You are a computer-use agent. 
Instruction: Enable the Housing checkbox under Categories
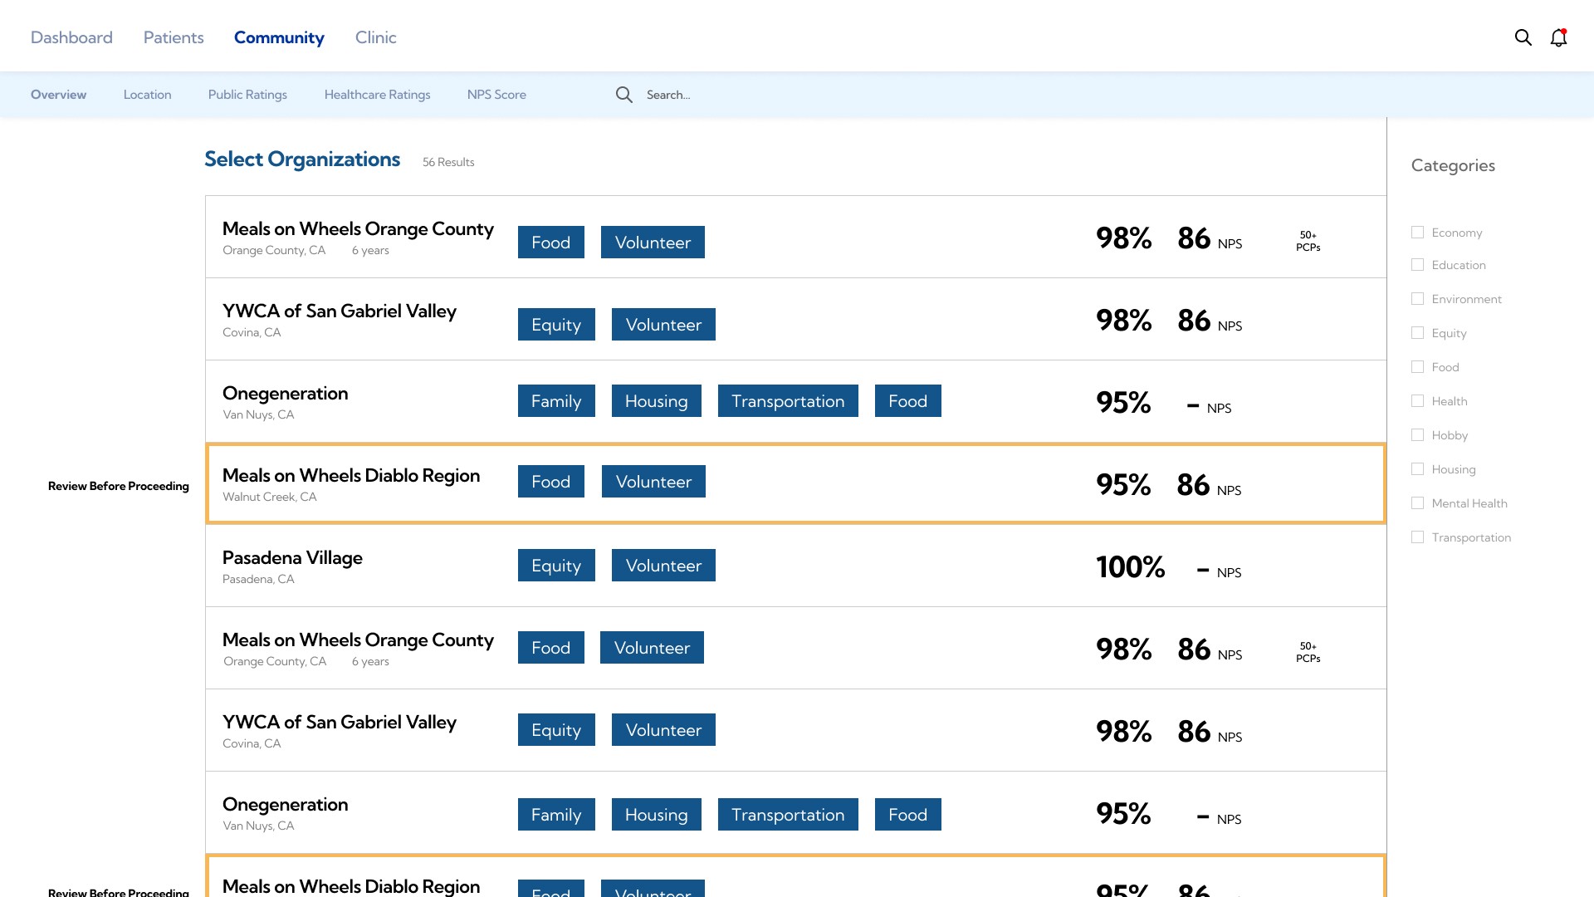point(1417,469)
